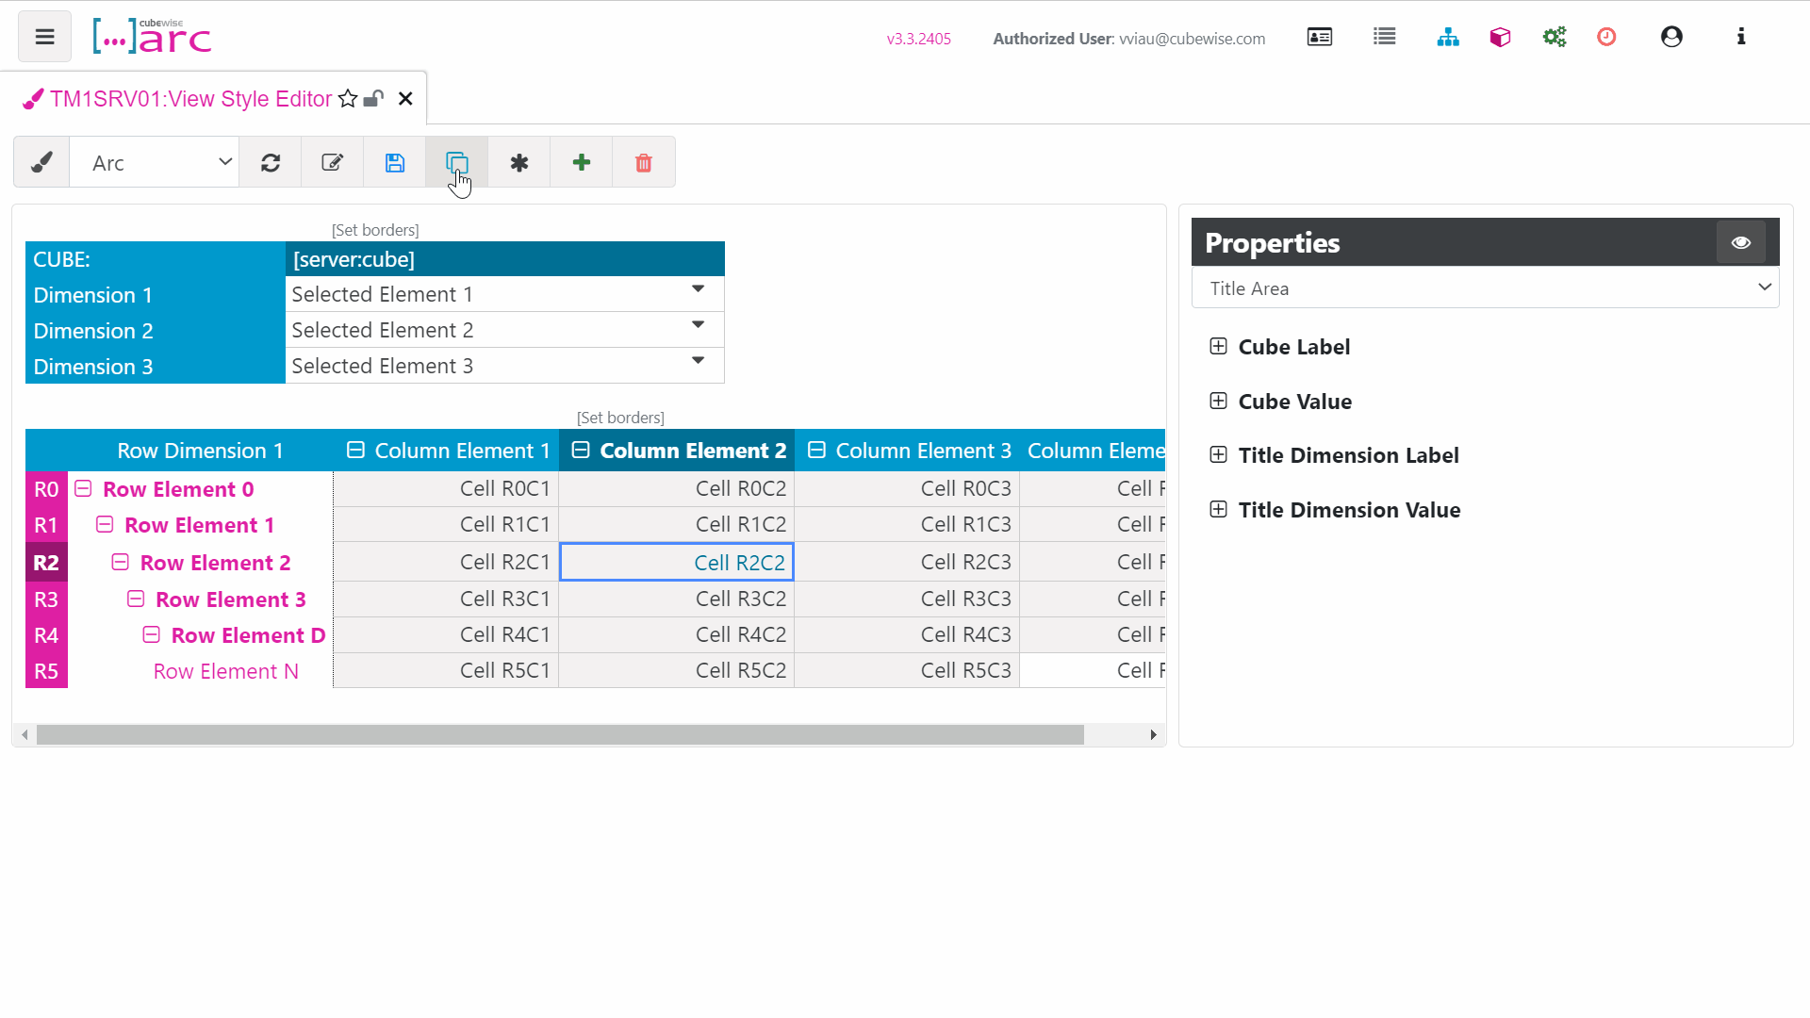
Task: Open the cube icon in top navigation
Action: coord(1500,38)
